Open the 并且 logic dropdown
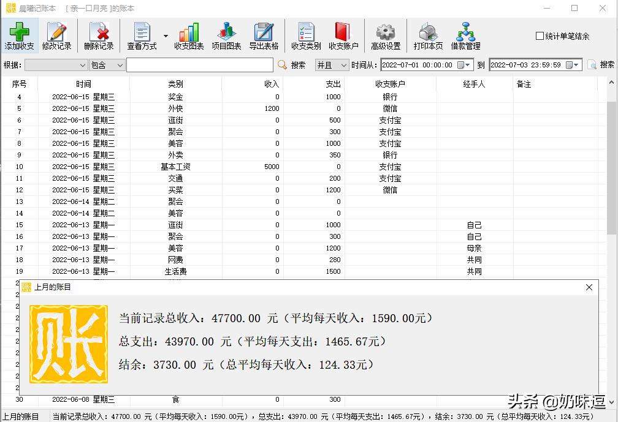The image size is (618, 422). pyautogui.click(x=331, y=64)
